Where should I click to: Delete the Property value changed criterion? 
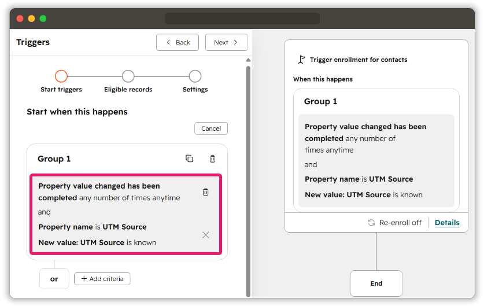(206, 191)
